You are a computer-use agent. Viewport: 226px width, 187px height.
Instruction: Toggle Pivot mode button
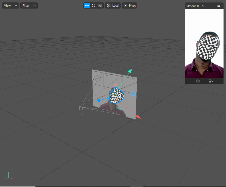(129, 5)
